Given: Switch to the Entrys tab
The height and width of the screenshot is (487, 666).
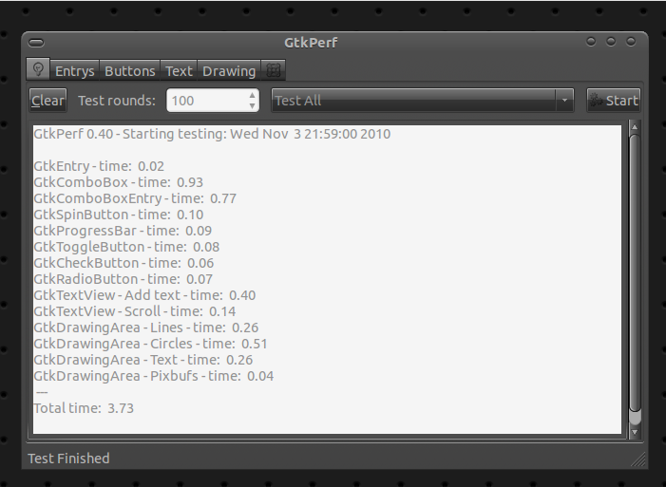Looking at the screenshot, I should 75,71.
